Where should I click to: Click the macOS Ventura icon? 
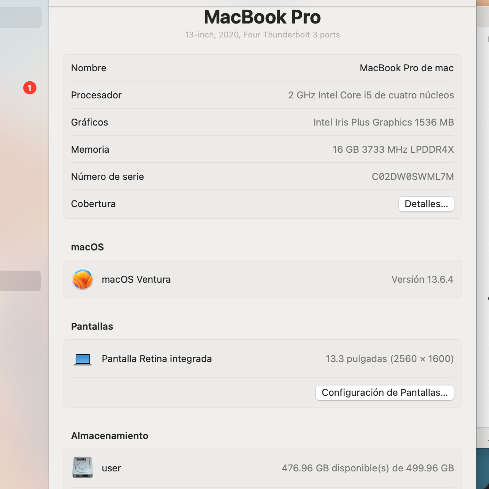click(x=83, y=279)
